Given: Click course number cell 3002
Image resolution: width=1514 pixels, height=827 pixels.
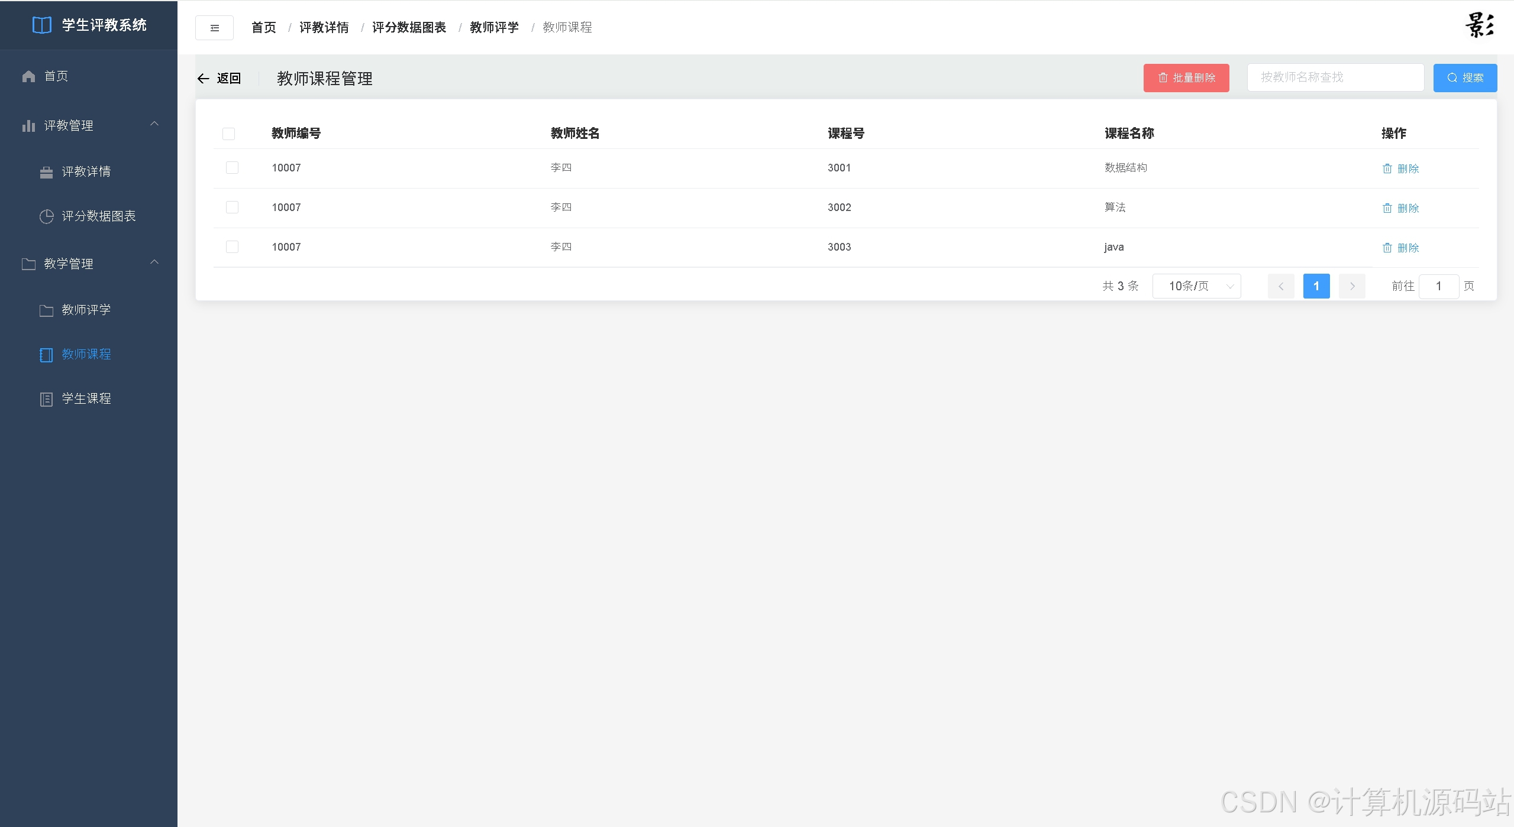Looking at the screenshot, I should (x=840, y=207).
